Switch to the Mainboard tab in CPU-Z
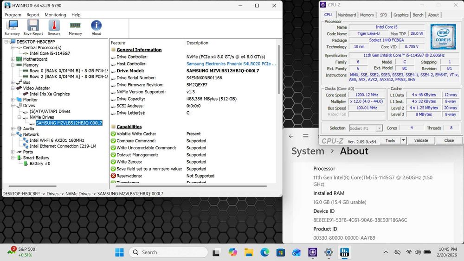Image resolution: width=464 pixels, height=261 pixels. point(347,15)
